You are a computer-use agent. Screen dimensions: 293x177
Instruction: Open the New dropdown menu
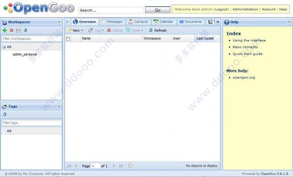point(75,30)
